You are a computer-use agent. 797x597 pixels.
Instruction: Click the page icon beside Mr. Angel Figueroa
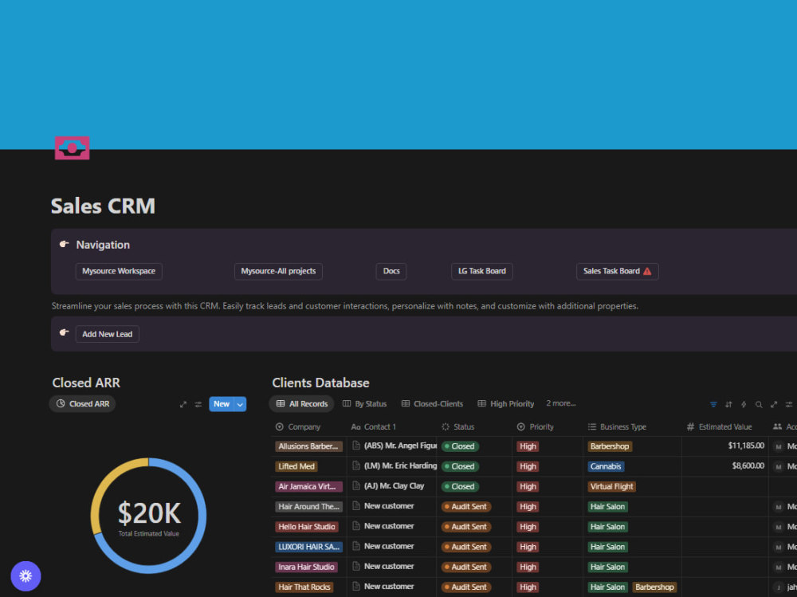tap(356, 446)
